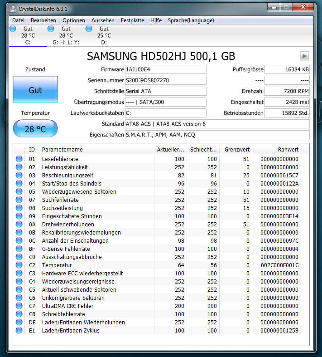Select the Laden/Entladen Wiederholungen parameter name
322x357 pixels.
[x=83, y=323]
